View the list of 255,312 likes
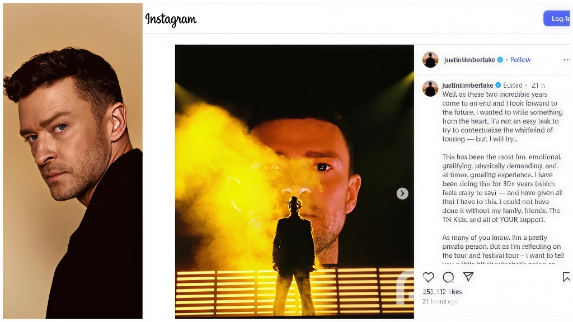573x322 pixels. pos(442,292)
